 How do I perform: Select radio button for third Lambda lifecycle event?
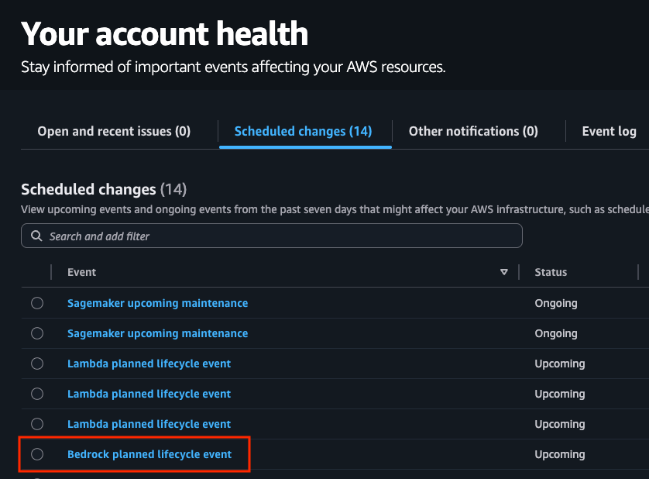click(x=37, y=424)
